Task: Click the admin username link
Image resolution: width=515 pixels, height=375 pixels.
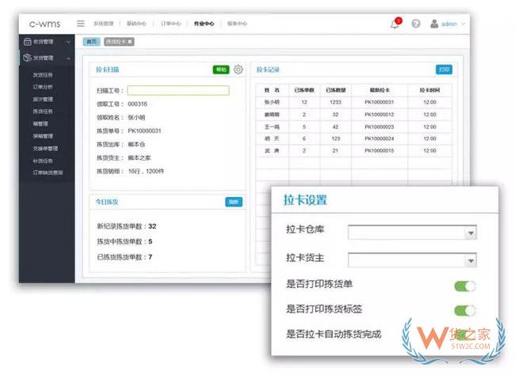Action: click(449, 24)
